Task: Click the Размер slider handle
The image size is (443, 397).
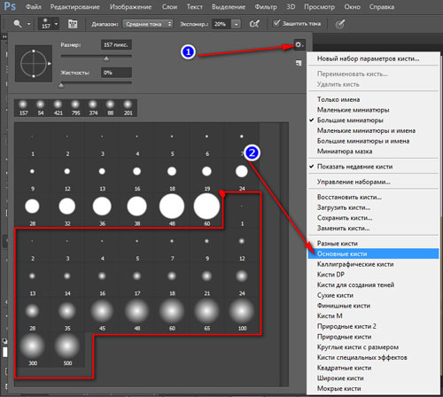Action: pyautogui.click(x=106, y=59)
